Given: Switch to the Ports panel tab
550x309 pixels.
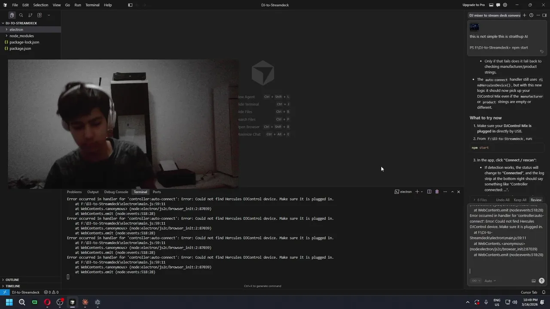Looking at the screenshot, I should click(157, 192).
